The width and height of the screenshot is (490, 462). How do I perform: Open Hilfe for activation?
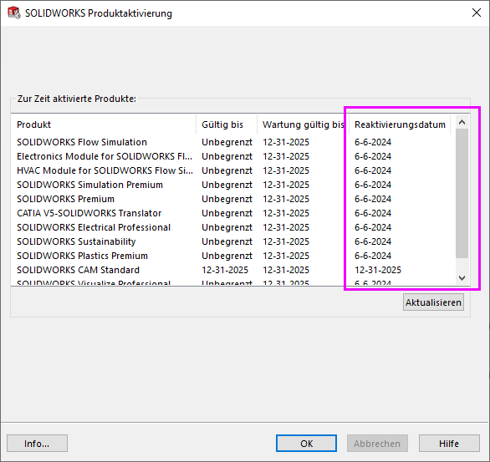(449, 444)
